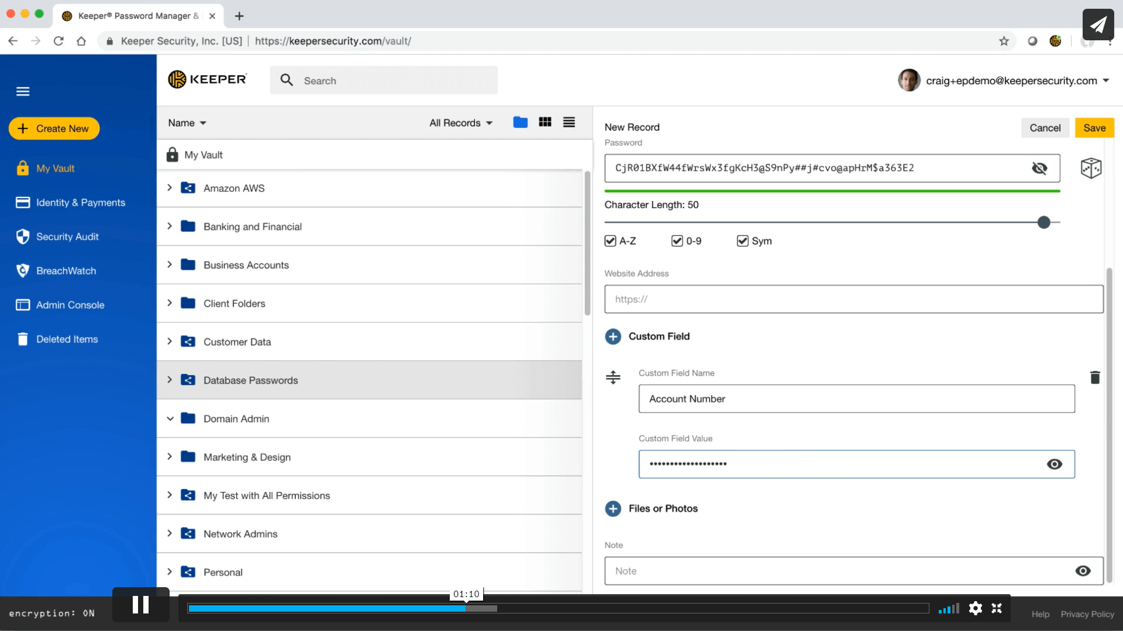Save the new record
Viewport: 1123px width, 631px height.
pos(1094,128)
